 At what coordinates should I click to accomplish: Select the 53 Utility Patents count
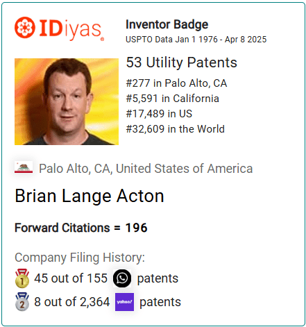[182, 62]
